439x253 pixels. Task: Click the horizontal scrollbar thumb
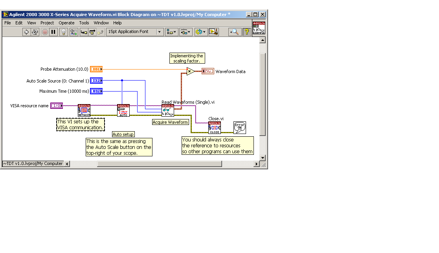(x=160, y=164)
